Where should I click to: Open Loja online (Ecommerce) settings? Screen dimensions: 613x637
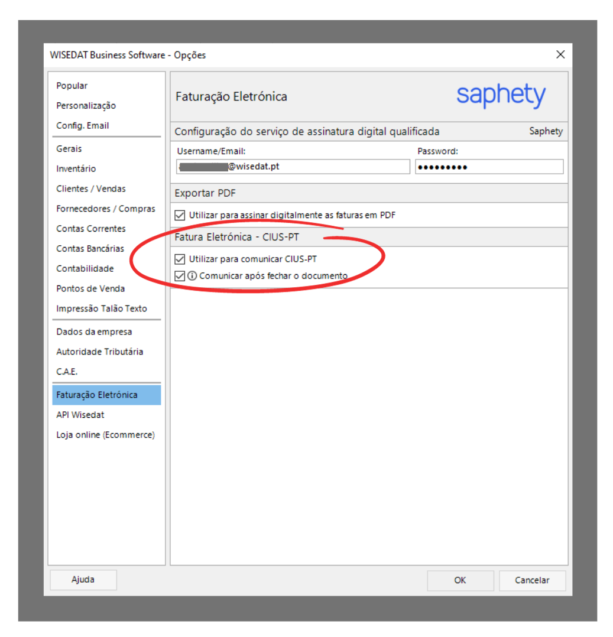(x=105, y=435)
